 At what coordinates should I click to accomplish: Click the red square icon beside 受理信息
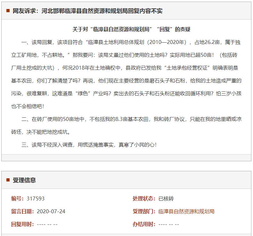8,180
